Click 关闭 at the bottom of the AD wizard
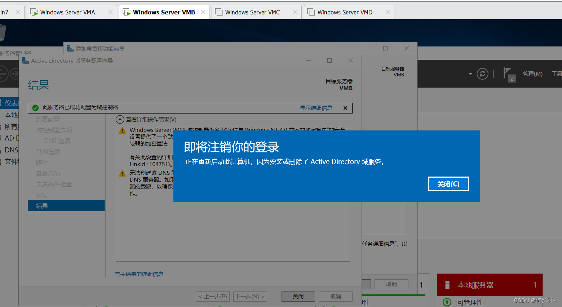The height and width of the screenshot is (307, 562). click(298, 296)
